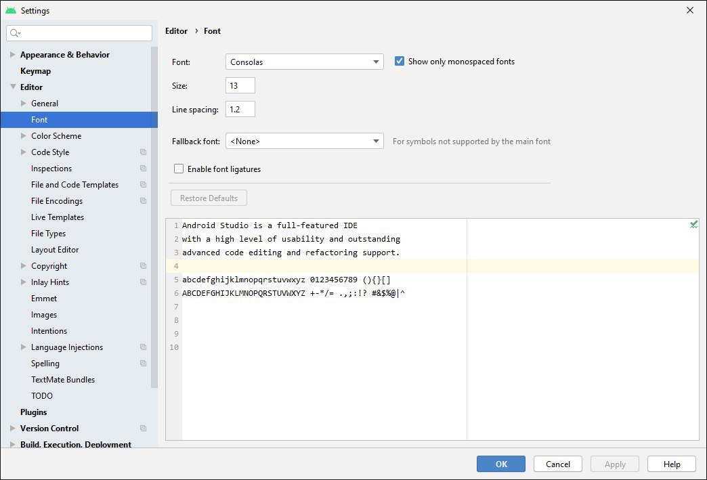Open the Live Templates settings page
This screenshot has height=480, width=707.
click(x=58, y=217)
